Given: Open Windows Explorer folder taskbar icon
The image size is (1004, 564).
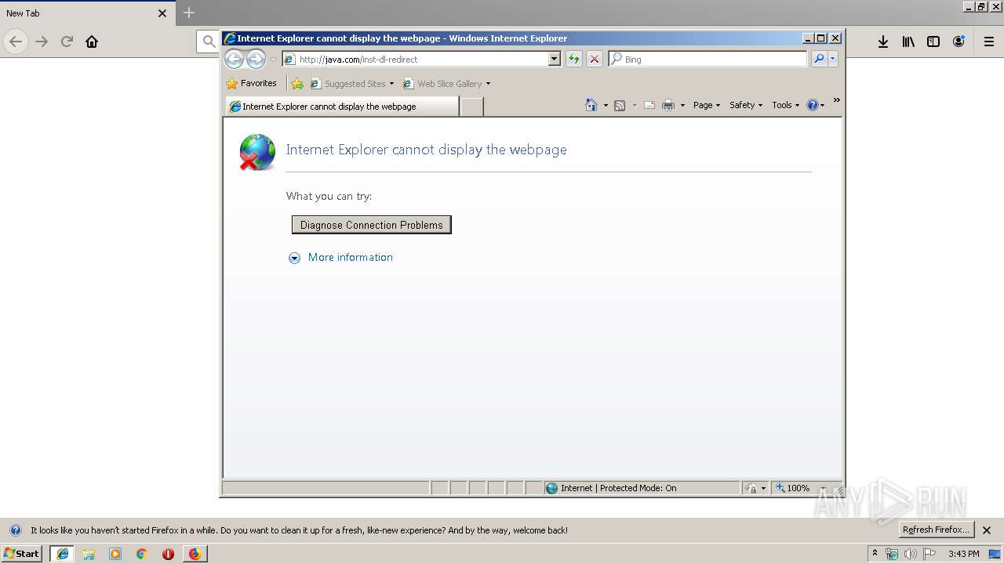Looking at the screenshot, I should 89,554.
